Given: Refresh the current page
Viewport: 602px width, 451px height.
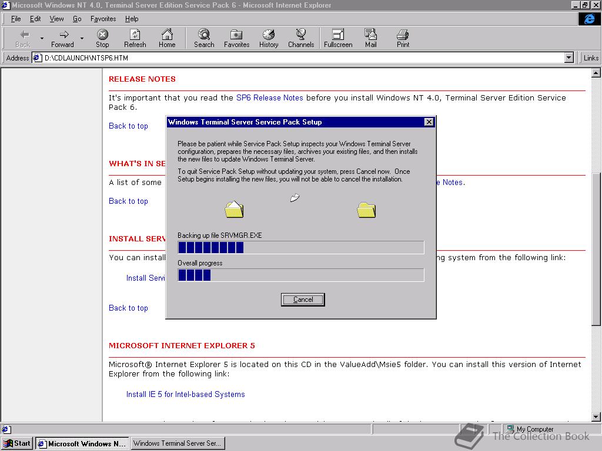Looking at the screenshot, I should [x=135, y=39].
